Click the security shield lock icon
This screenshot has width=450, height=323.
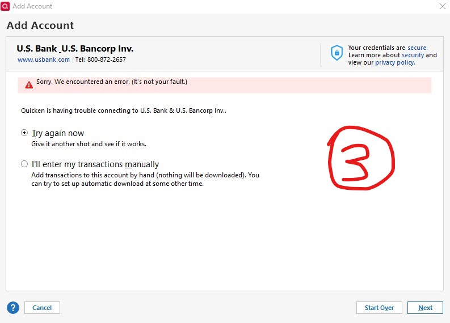pos(337,53)
